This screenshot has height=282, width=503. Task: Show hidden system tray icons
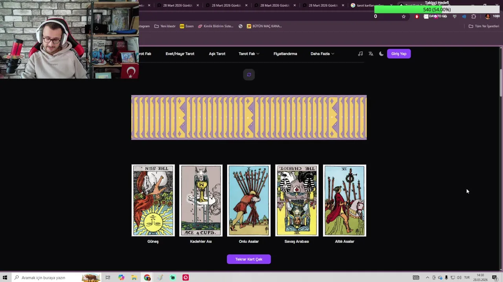(428, 278)
